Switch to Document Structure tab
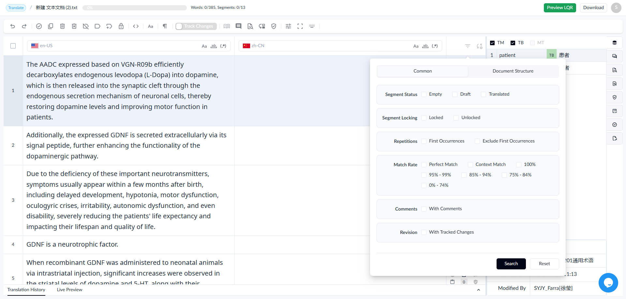This screenshot has height=299, width=626. 513,71
